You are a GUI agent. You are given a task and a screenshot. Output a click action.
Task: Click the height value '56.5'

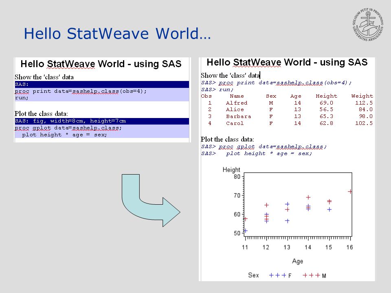(326, 109)
